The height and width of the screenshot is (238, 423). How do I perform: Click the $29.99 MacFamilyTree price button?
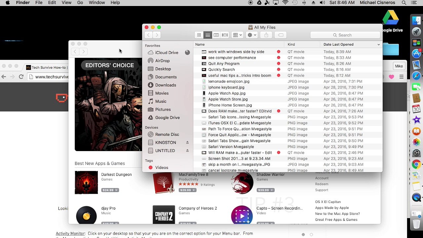pos(187,190)
